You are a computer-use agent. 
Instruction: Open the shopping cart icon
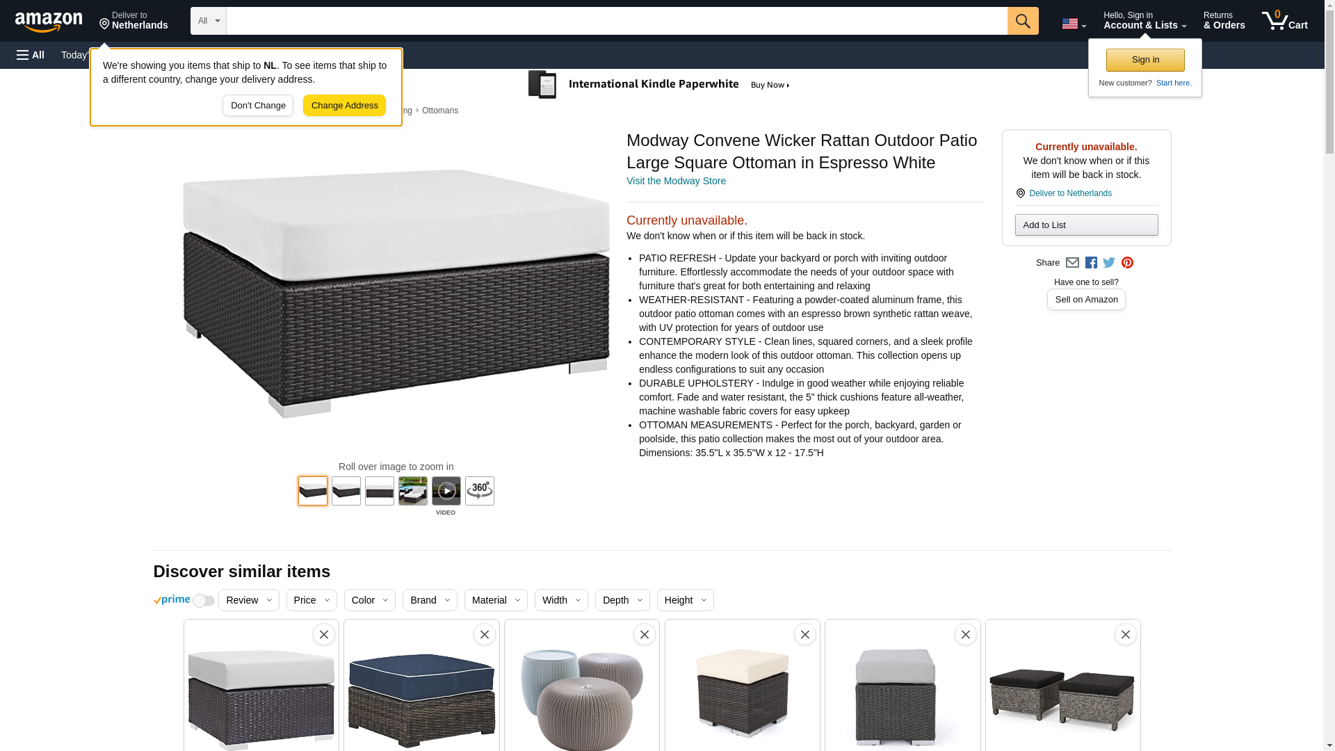[1285, 21]
